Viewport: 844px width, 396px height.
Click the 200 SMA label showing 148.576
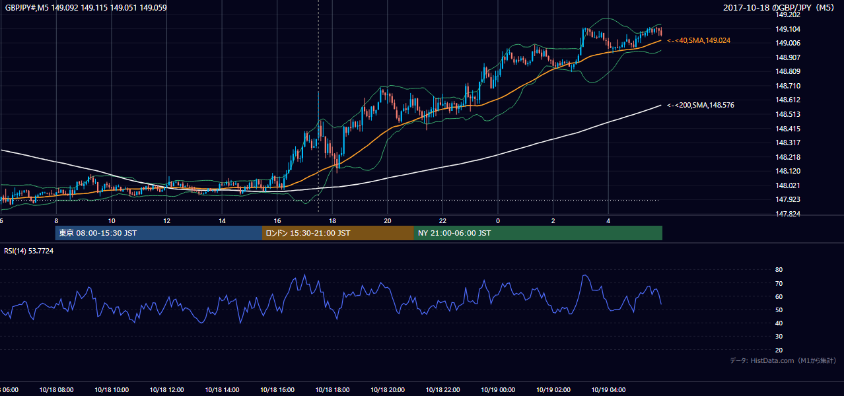pyautogui.click(x=700, y=105)
